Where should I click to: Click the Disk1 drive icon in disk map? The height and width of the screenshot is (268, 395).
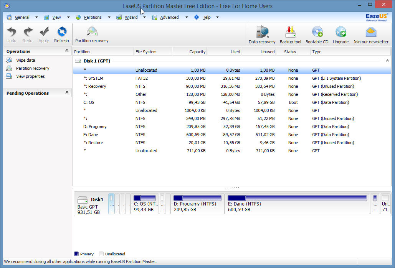pos(83,200)
